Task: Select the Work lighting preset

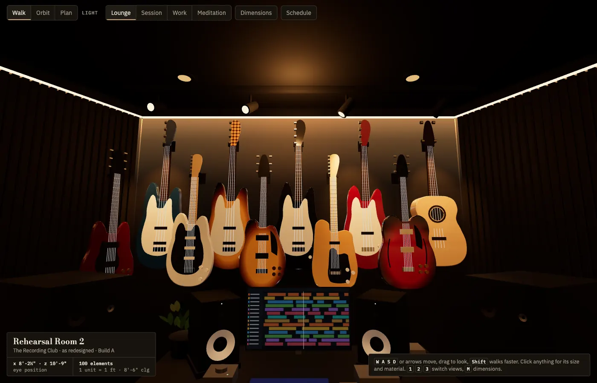Action: pos(180,13)
